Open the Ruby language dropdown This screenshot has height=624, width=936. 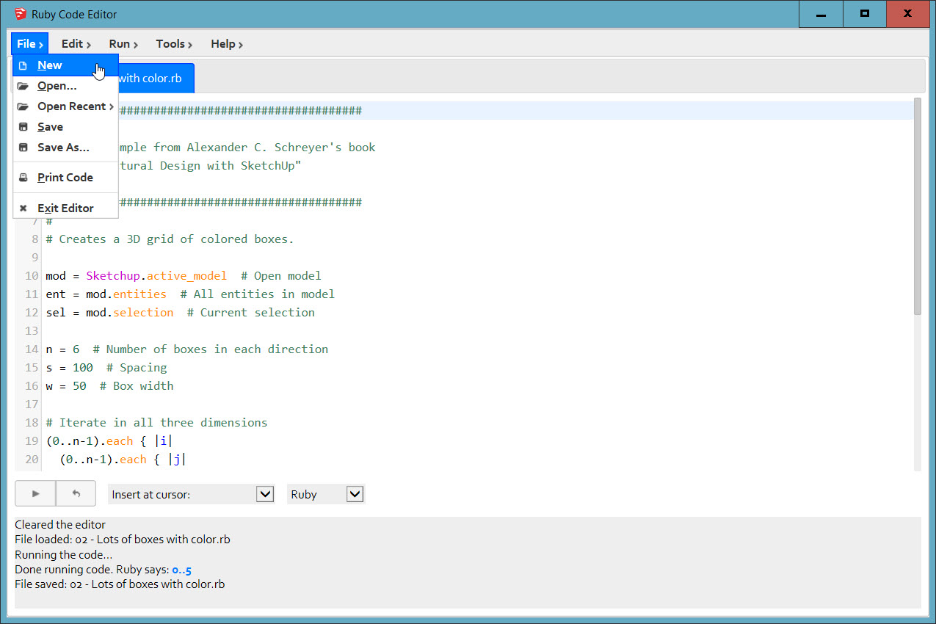[x=326, y=494]
